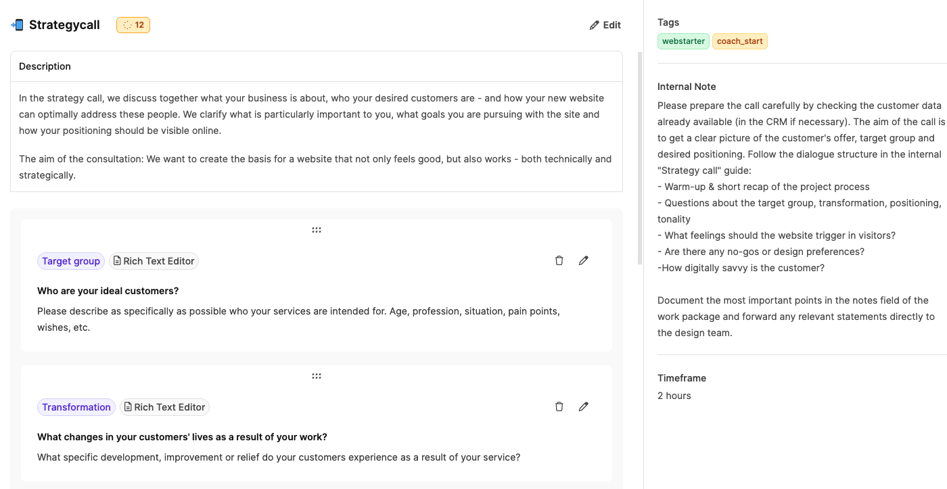The width and height of the screenshot is (947, 489).
Task: Click the Transformation Rich Text Editor badge
Action: pyautogui.click(x=164, y=407)
